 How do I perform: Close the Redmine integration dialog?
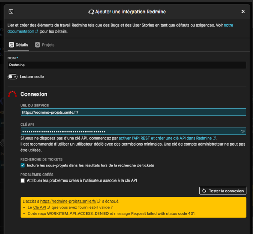pos(243,12)
